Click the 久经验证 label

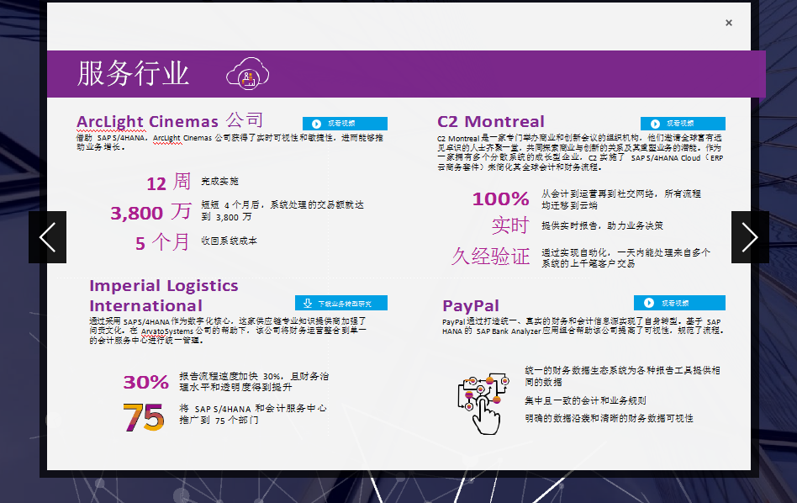tap(490, 257)
